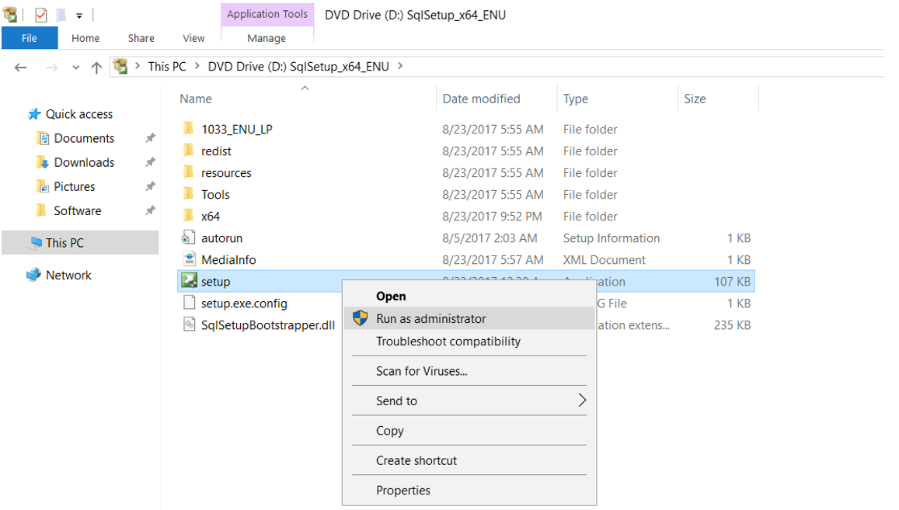The image size is (899, 510).
Task: Expand chevron after DVD Drive in address bar
Action: [400, 66]
